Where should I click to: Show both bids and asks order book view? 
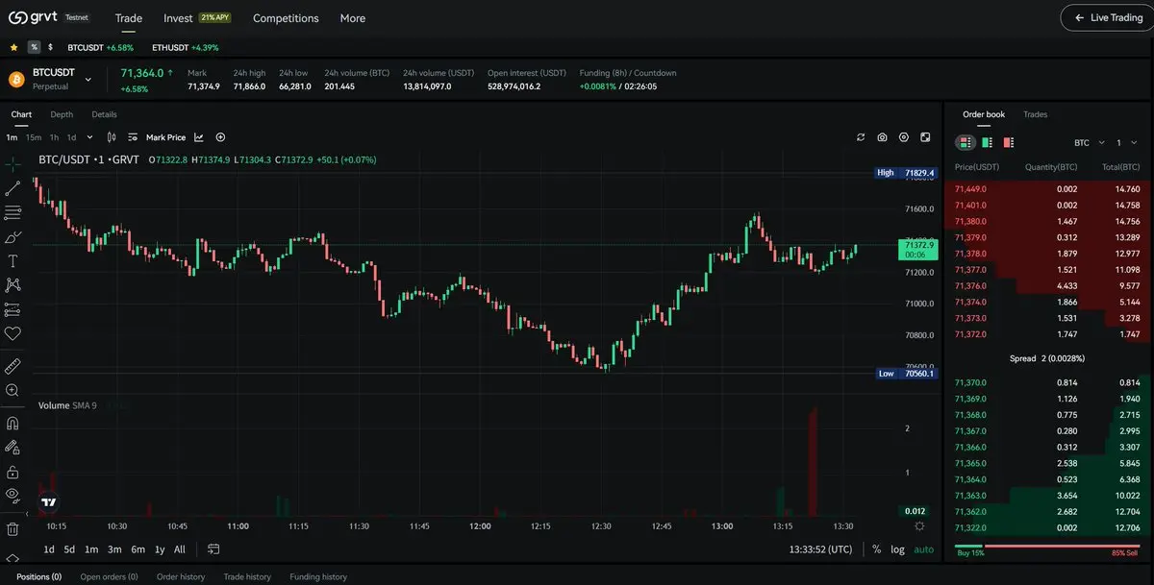966,142
